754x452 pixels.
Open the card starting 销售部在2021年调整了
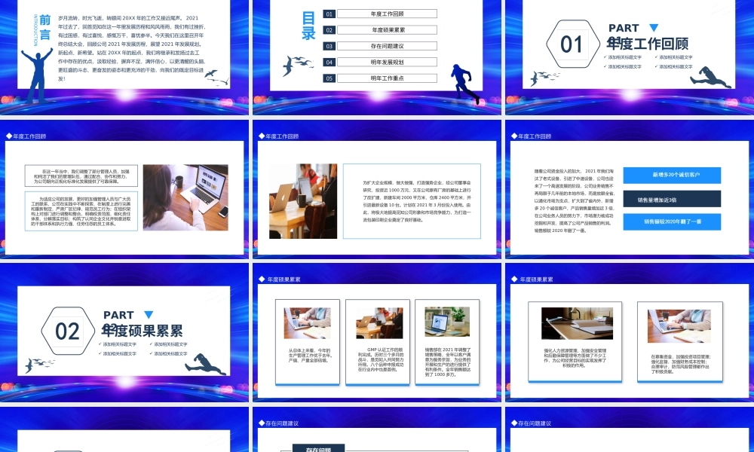(x=447, y=342)
